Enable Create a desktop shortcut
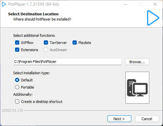The width and height of the screenshot is (163, 126). [x=17, y=102]
